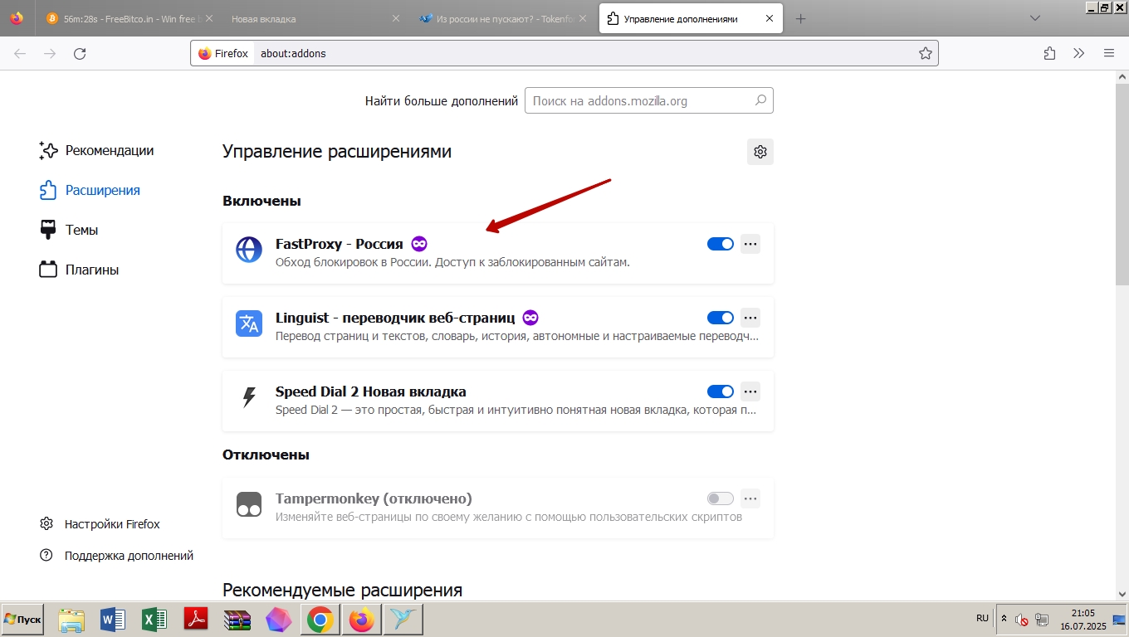The width and height of the screenshot is (1129, 637).
Task: Select Темы in the sidebar
Action: click(x=81, y=230)
